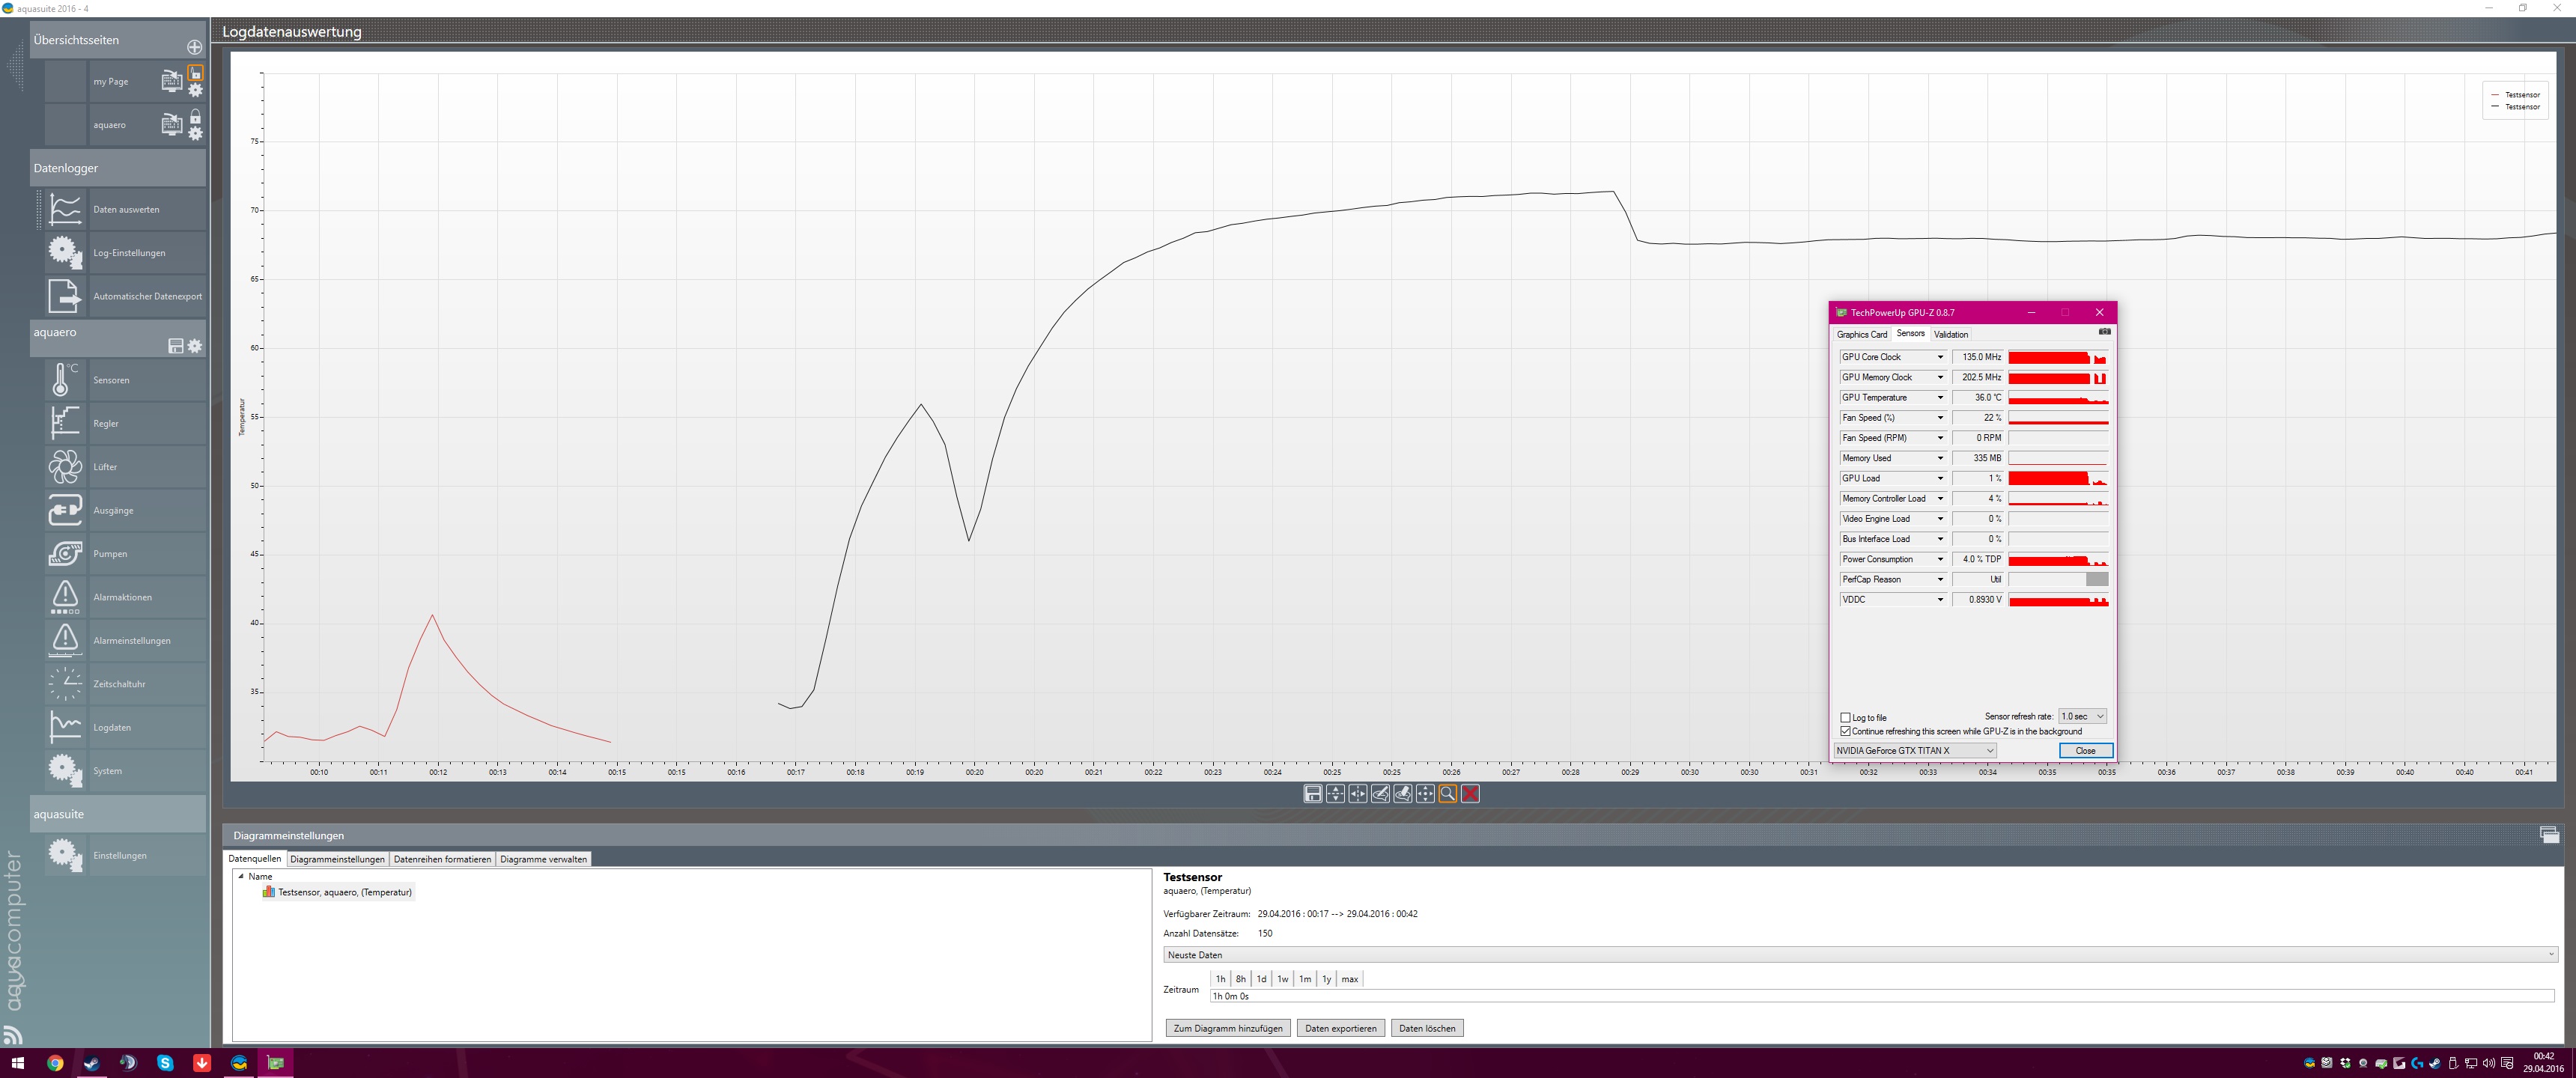Click the Daten exportieren button
The image size is (2576, 1078).
click(1340, 1028)
